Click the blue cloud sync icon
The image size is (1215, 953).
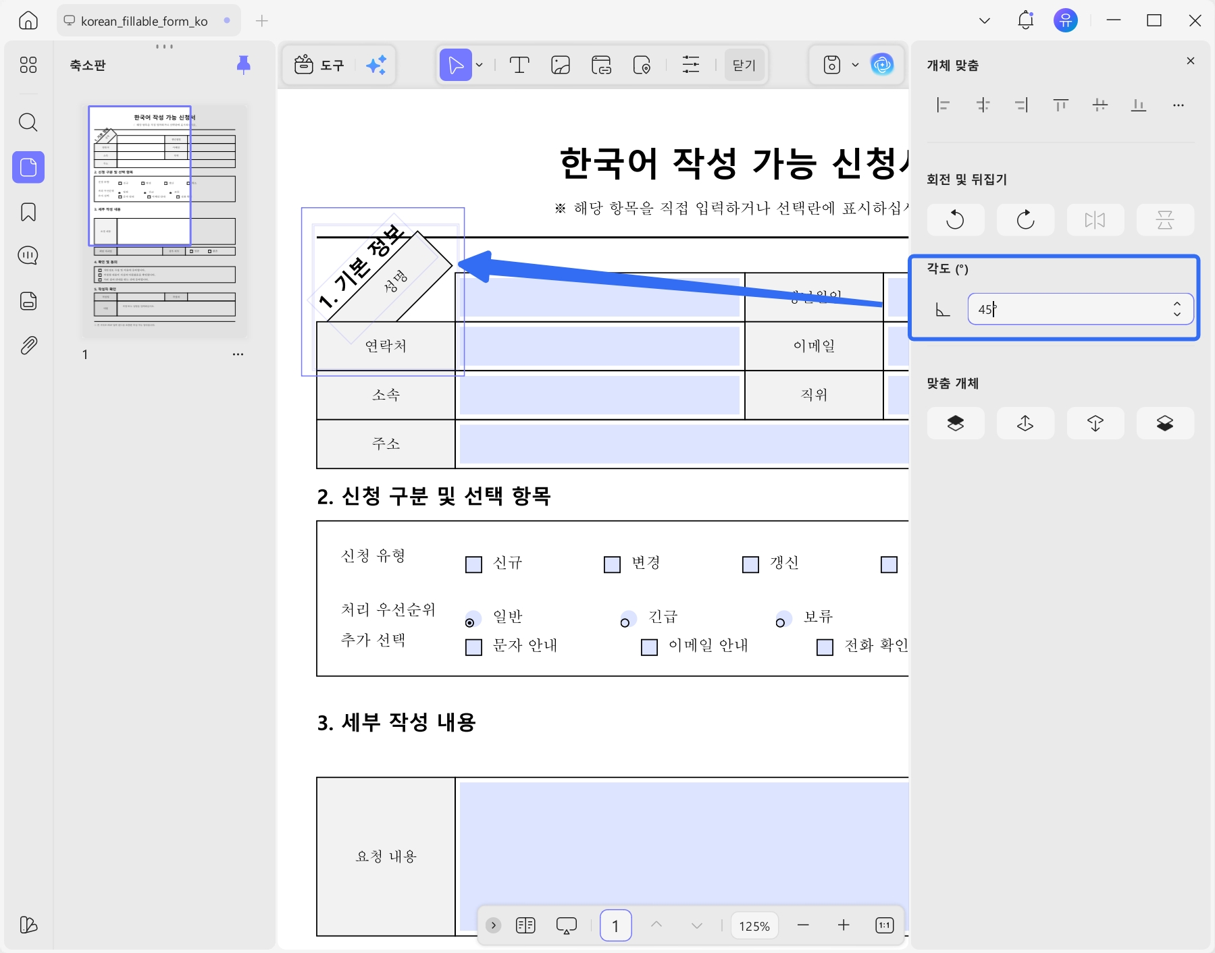click(x=882, y=65)
